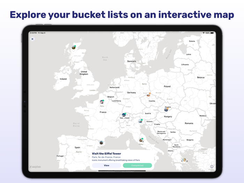Tap the battery icon in status bar
This screenshot has height=183, width=244.
coord(212,33)
